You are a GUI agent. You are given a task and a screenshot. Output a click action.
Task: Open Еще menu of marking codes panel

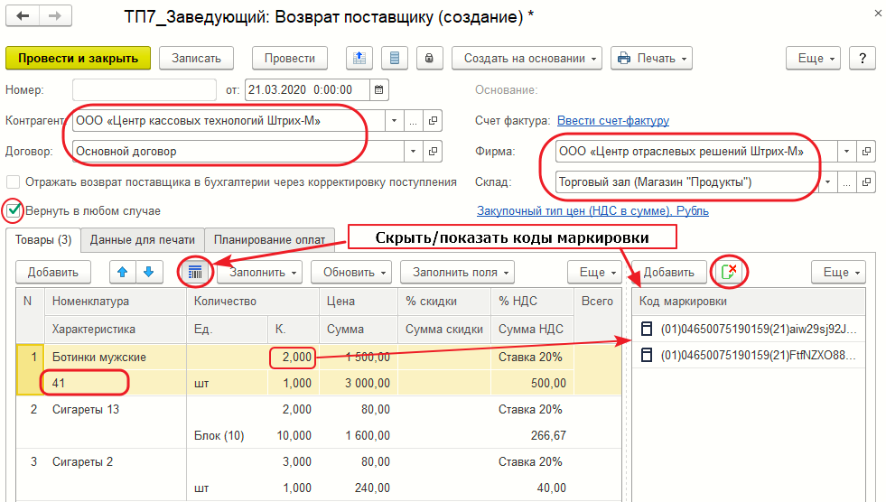coord(838,272)
